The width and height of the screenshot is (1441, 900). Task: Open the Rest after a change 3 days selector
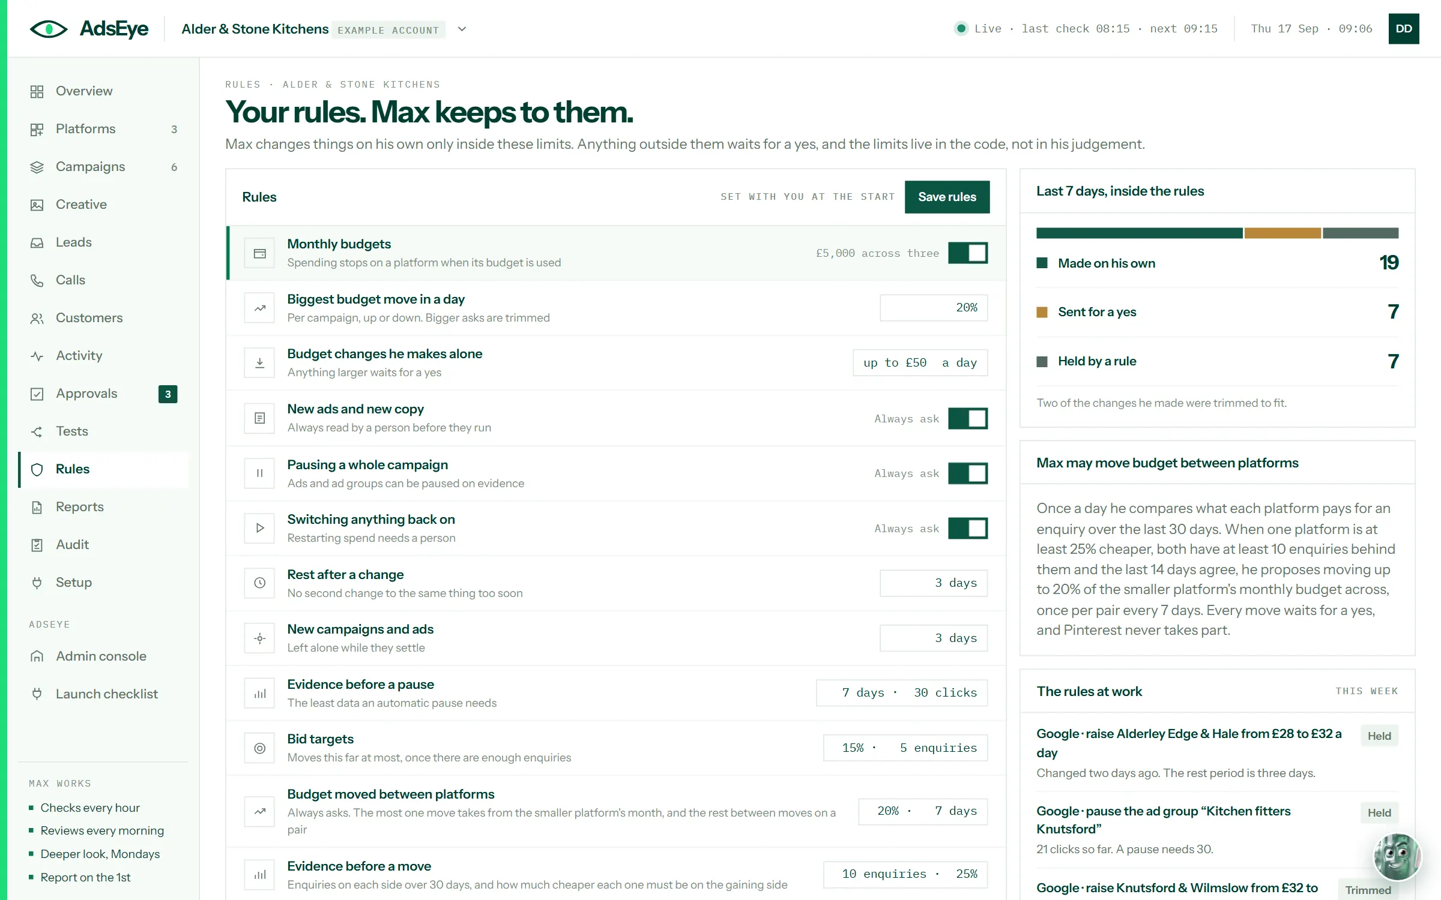coord(934,583)
